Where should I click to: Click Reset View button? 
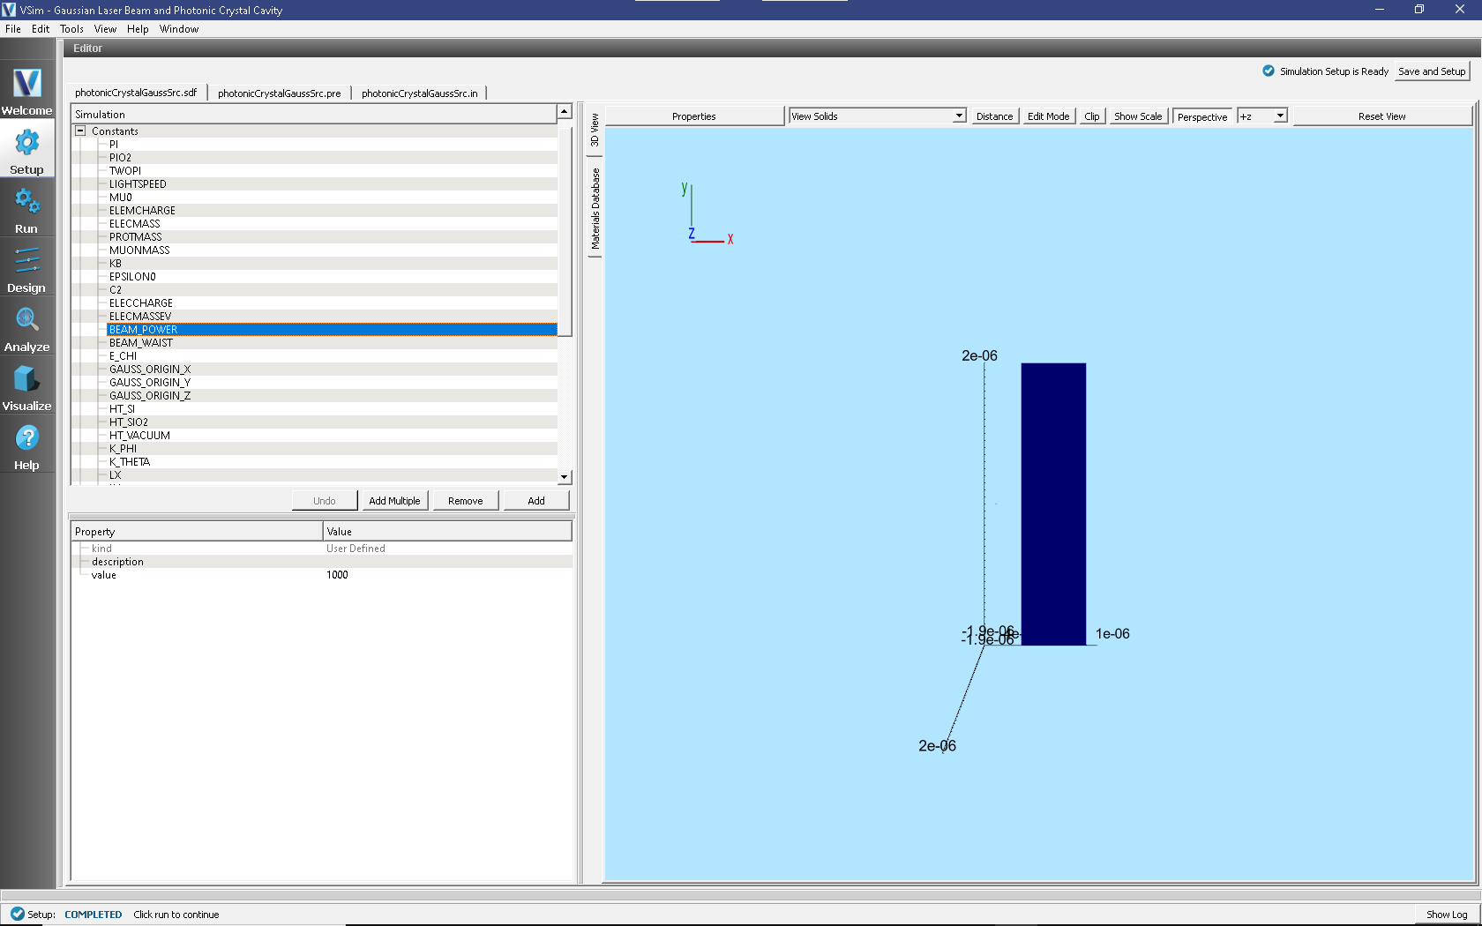click(1381, 116)
